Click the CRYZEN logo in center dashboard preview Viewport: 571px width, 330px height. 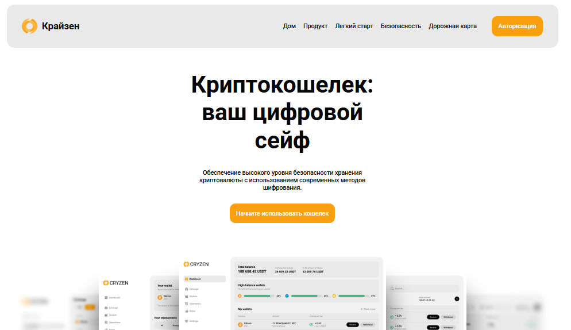[x=196, y=264]
